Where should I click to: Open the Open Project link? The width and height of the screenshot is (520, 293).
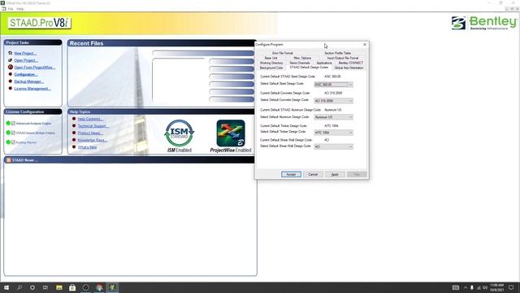tap(26, 60)
